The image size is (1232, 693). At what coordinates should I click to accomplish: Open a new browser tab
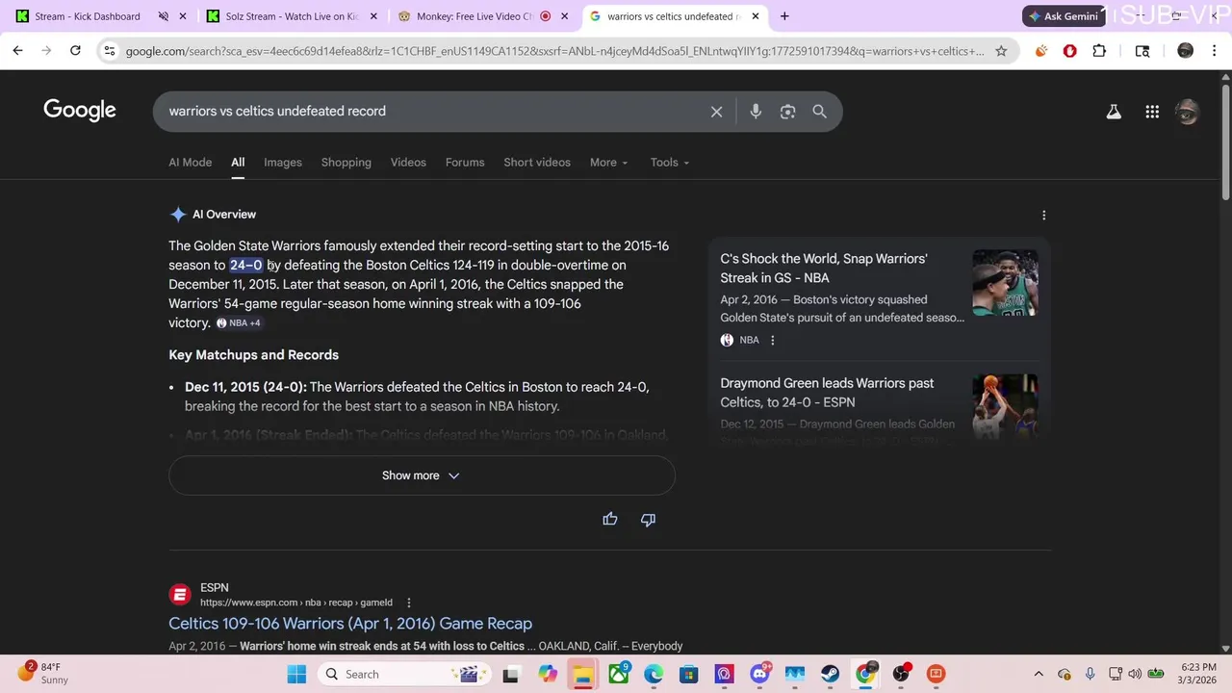(x=784, y=16)
